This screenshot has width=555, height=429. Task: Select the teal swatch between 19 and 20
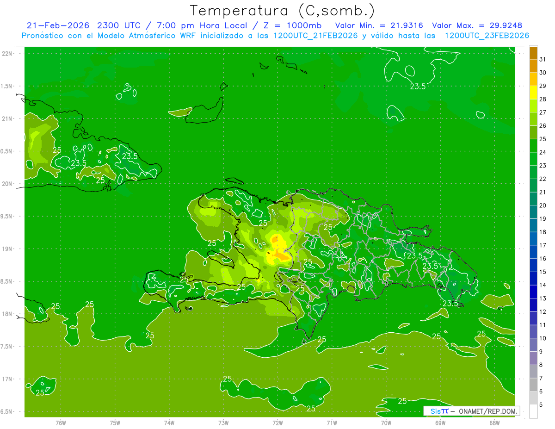(533, 212)
